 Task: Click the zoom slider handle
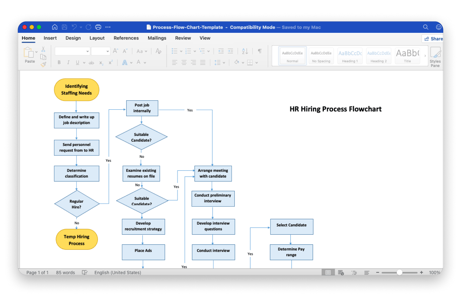click(399, 272)
